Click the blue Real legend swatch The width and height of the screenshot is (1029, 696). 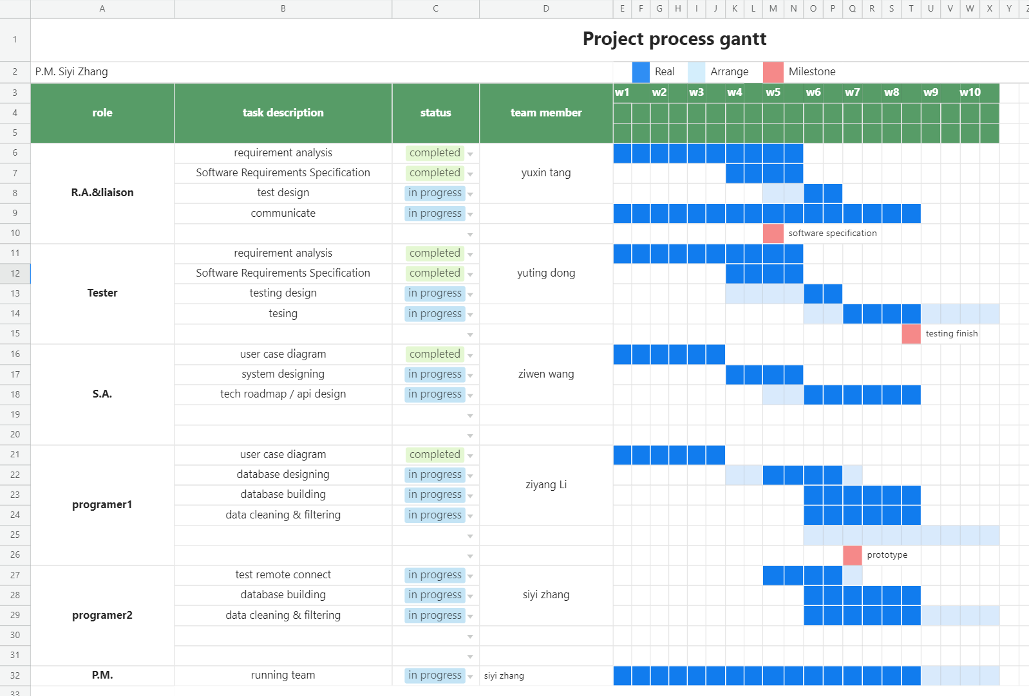tap(640, 72)
